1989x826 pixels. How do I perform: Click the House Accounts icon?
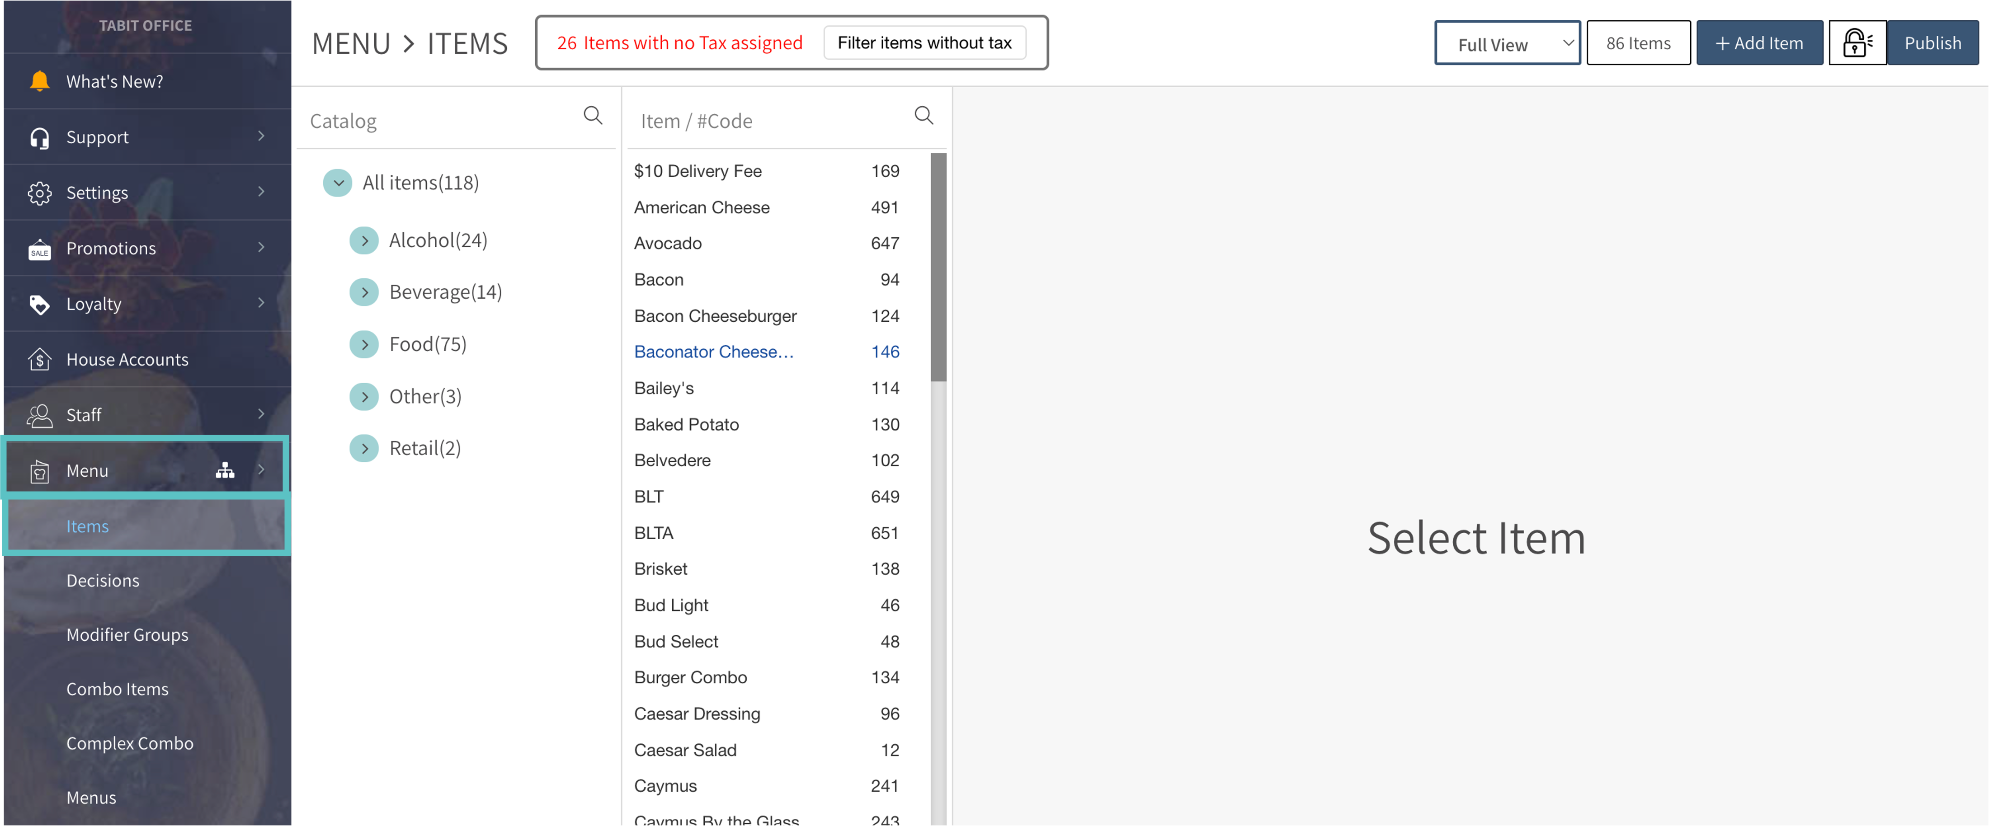tap(39, 360)
